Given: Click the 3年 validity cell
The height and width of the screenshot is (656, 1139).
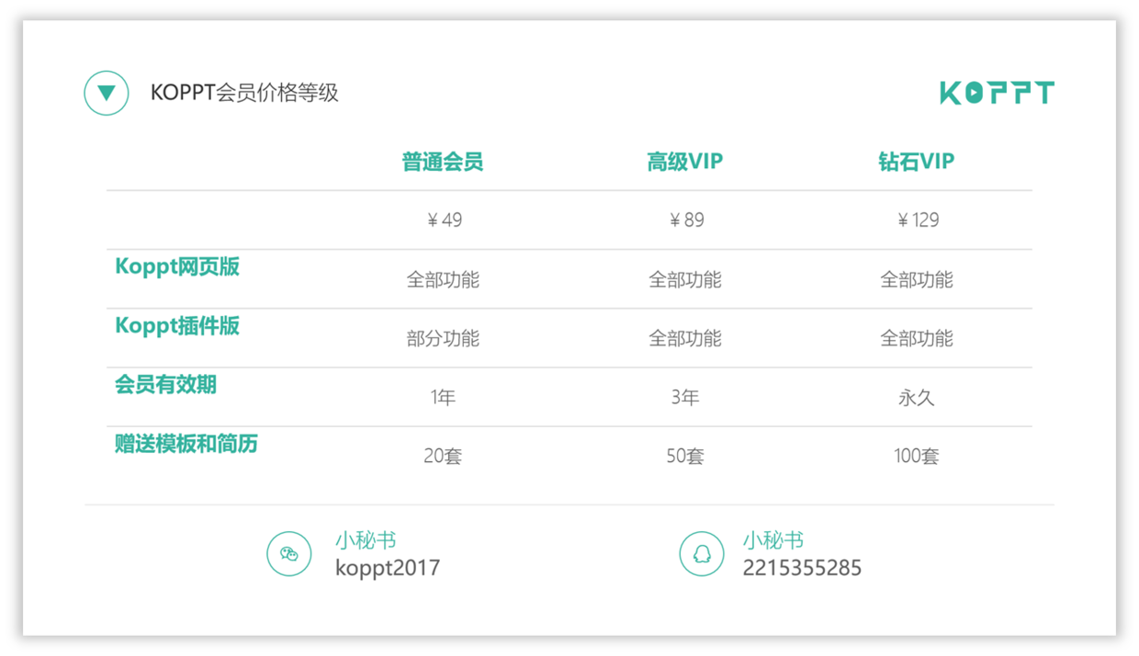Looking at the screenshot, I should 685,398.
